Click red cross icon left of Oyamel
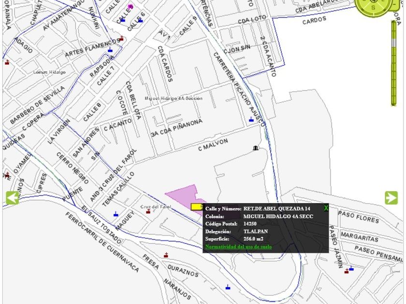This screenshot has width=406, height=304. tap(7, 175)
